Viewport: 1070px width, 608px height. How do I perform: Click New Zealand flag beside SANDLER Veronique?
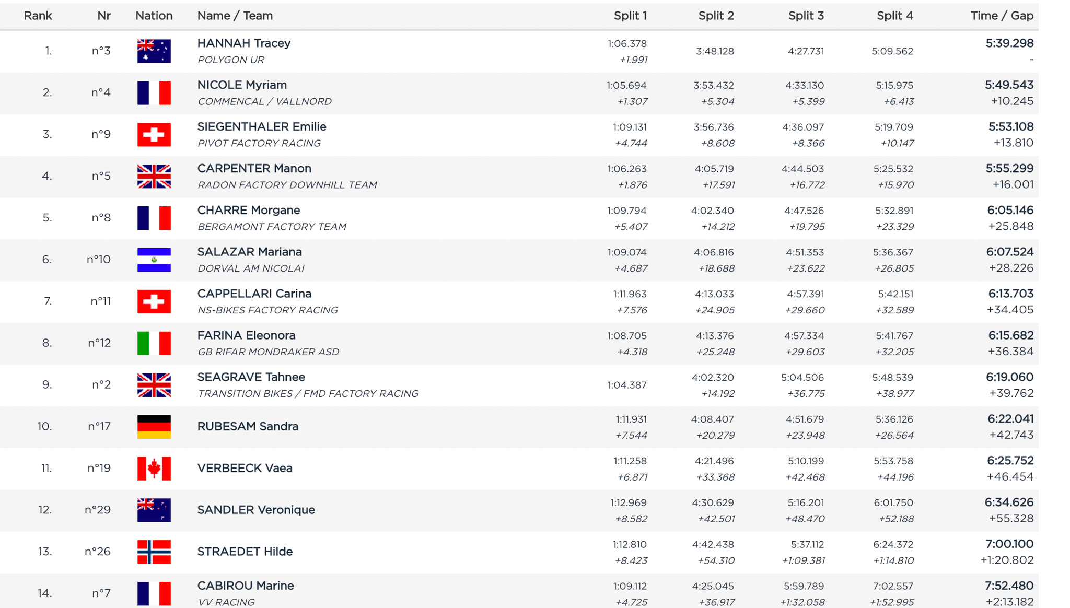pyautogui.click(x=154, y=510)
